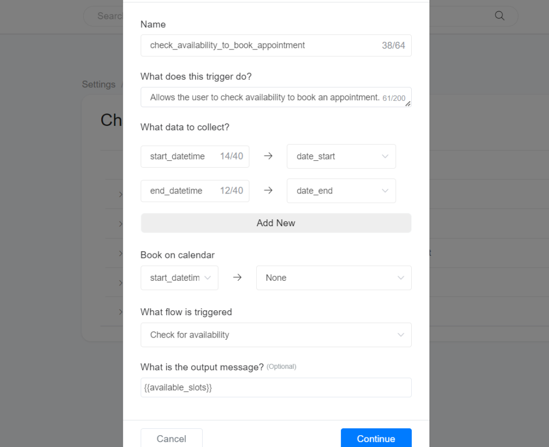Click the arrow icon in Book on calendar row

[x=237, y=278]
